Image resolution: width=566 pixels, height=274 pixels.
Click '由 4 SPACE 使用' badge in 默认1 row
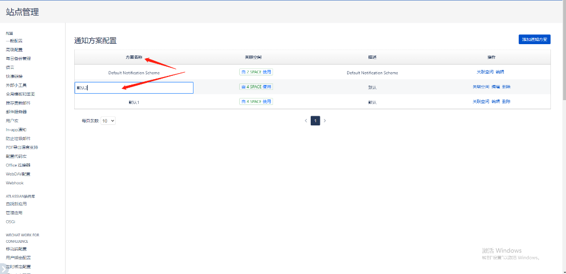click(x=256, y=101)
